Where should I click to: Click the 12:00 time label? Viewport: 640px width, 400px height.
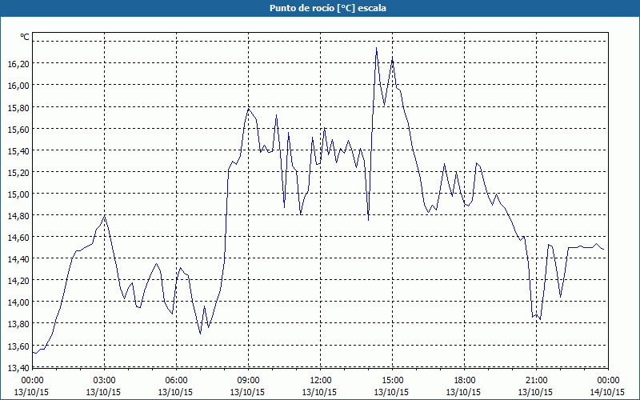321,381
